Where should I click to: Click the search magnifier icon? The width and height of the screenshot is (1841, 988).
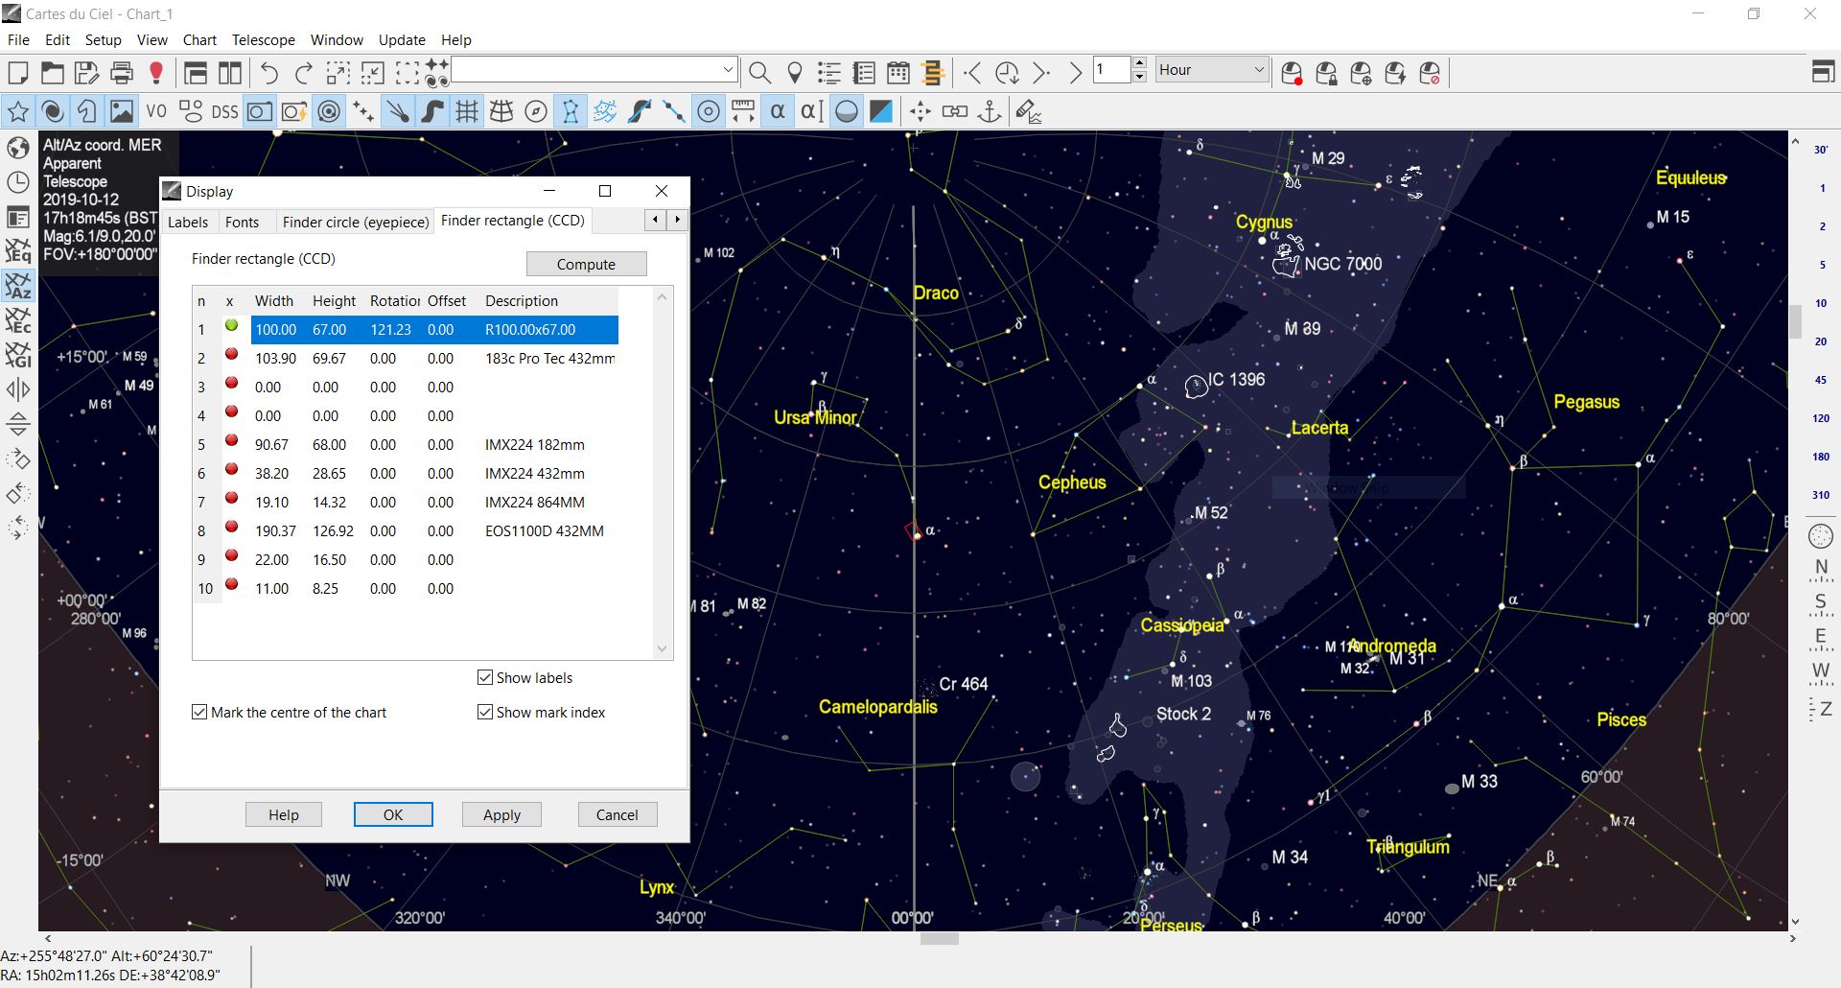click(759, 73)
